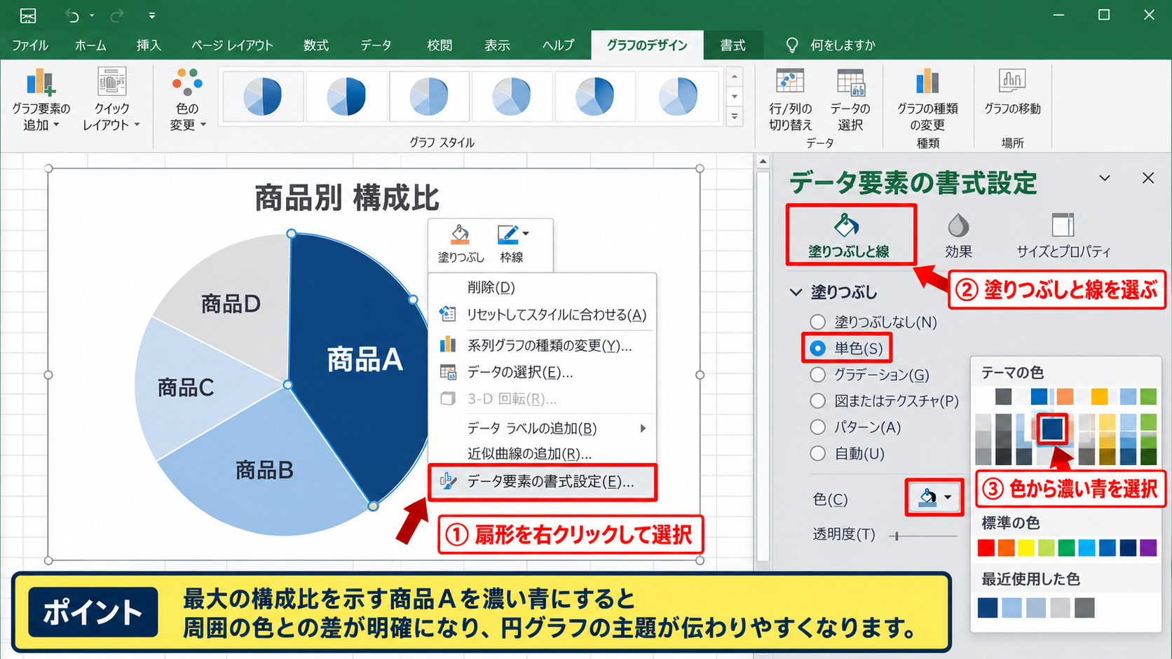Open customize quick access toolbar dropdown
1172x659 pixels.
click(x=152, y=15)
